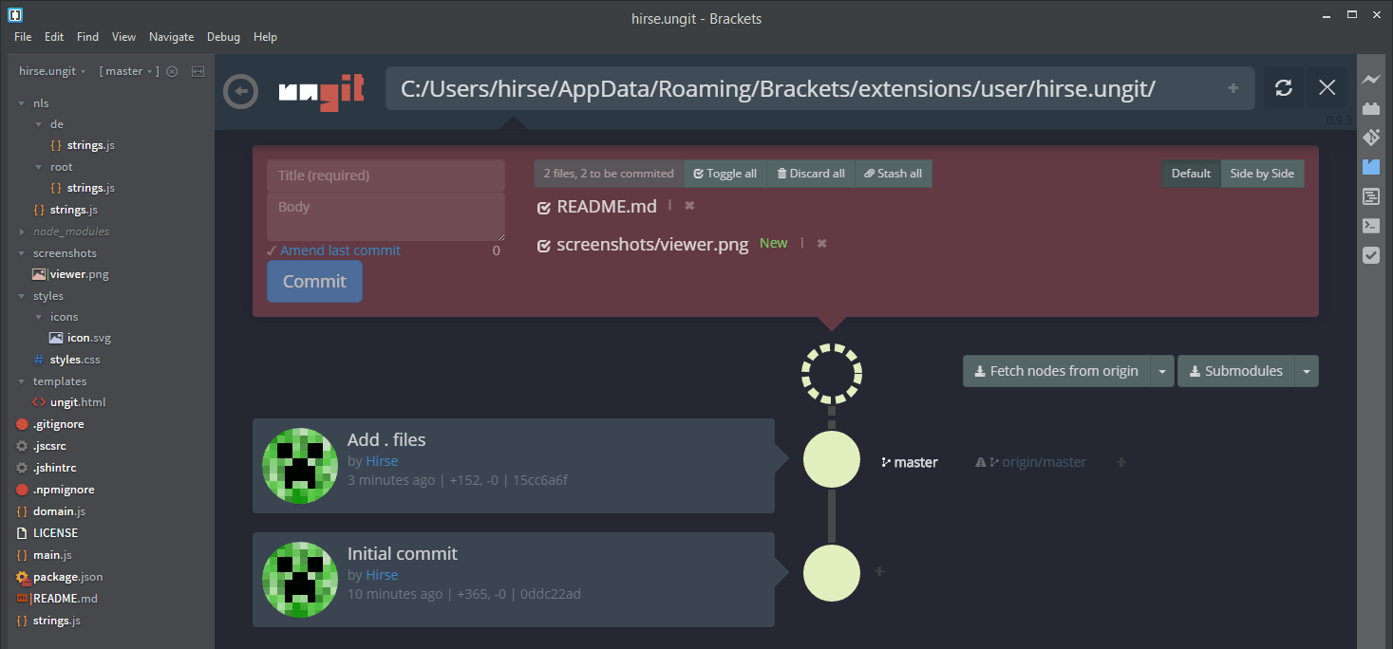Screen dimensions: 1393x649
Task: Click the repository path field
Action: pos(779,87)
